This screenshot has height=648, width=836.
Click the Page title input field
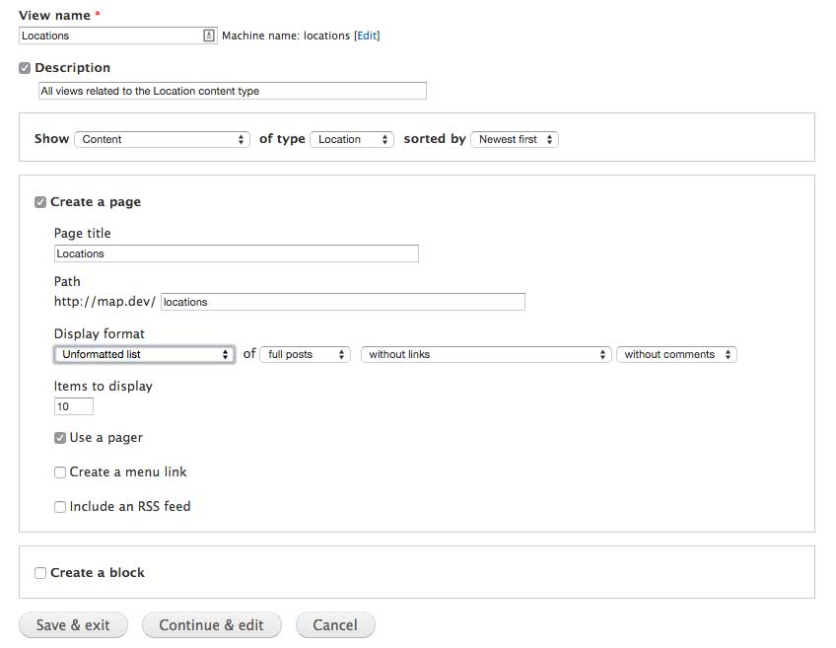[x=236, y=253]
